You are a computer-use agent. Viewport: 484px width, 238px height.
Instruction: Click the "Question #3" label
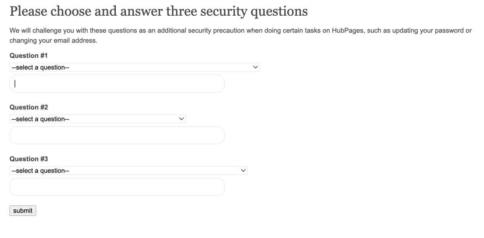point(29,159)
